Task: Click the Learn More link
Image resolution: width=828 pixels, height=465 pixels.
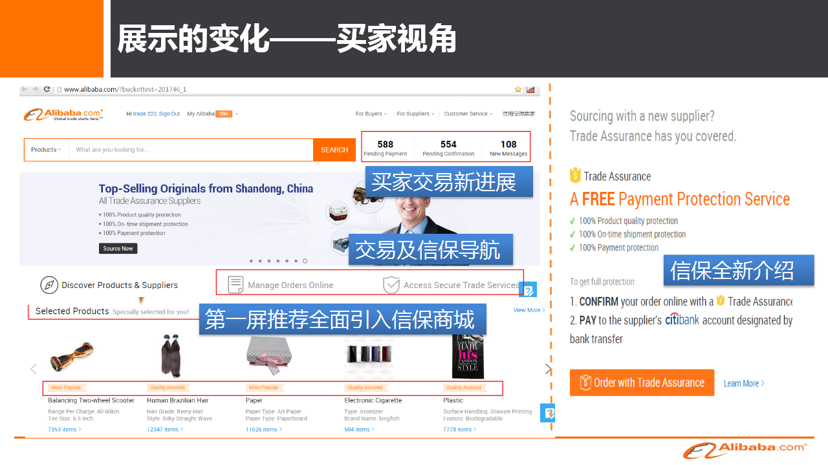Action: pos(744,383)
